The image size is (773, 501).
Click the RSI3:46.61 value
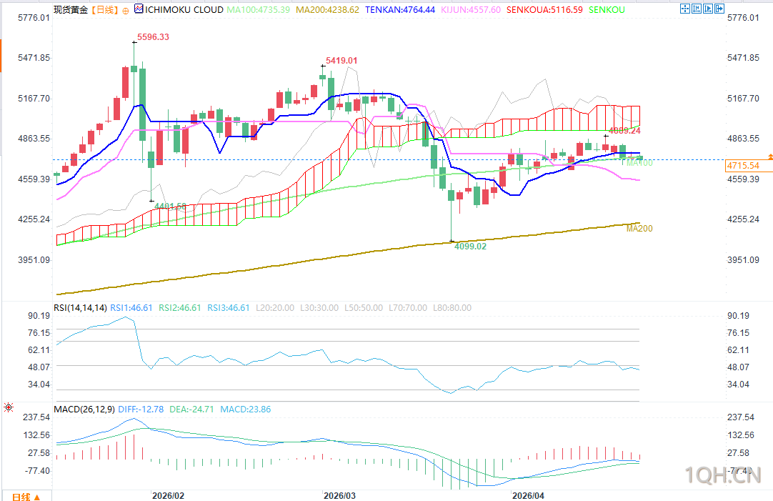coord(228,308)
